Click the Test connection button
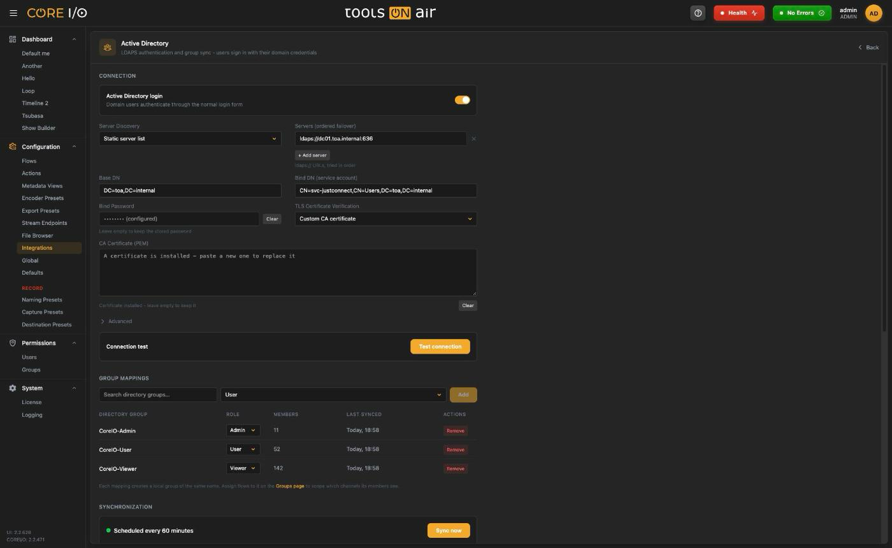The width and height of the screenshot is (892, 548). click(440, 347)
